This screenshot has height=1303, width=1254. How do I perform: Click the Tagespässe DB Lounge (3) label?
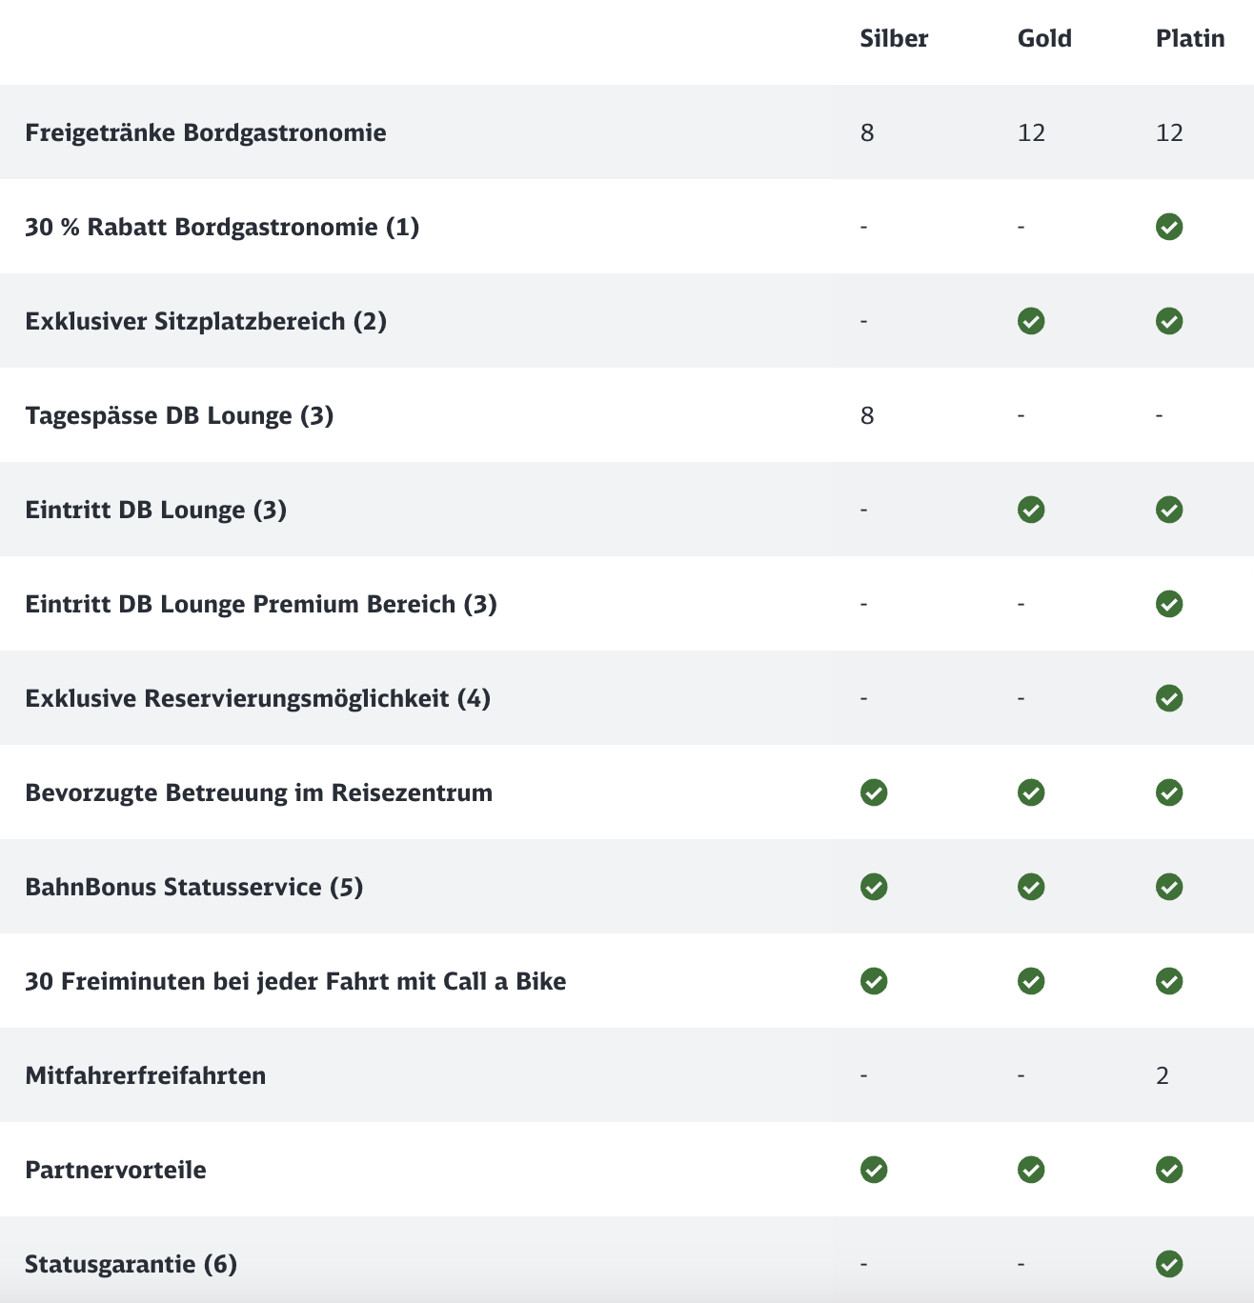179,415
